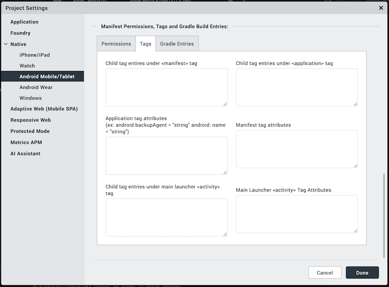Select AI Assistant settings

[x=25, y=154]
